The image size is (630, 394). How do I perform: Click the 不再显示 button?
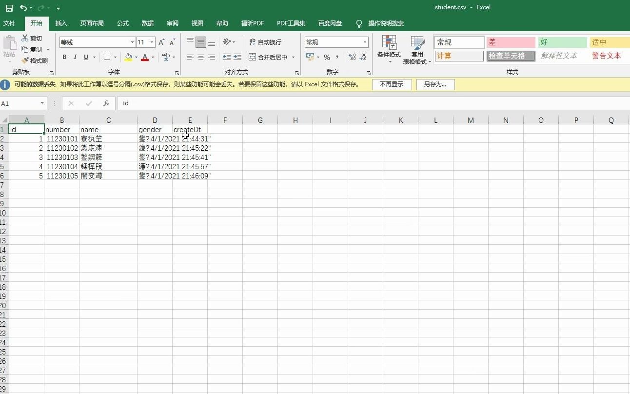pos(392,84)
